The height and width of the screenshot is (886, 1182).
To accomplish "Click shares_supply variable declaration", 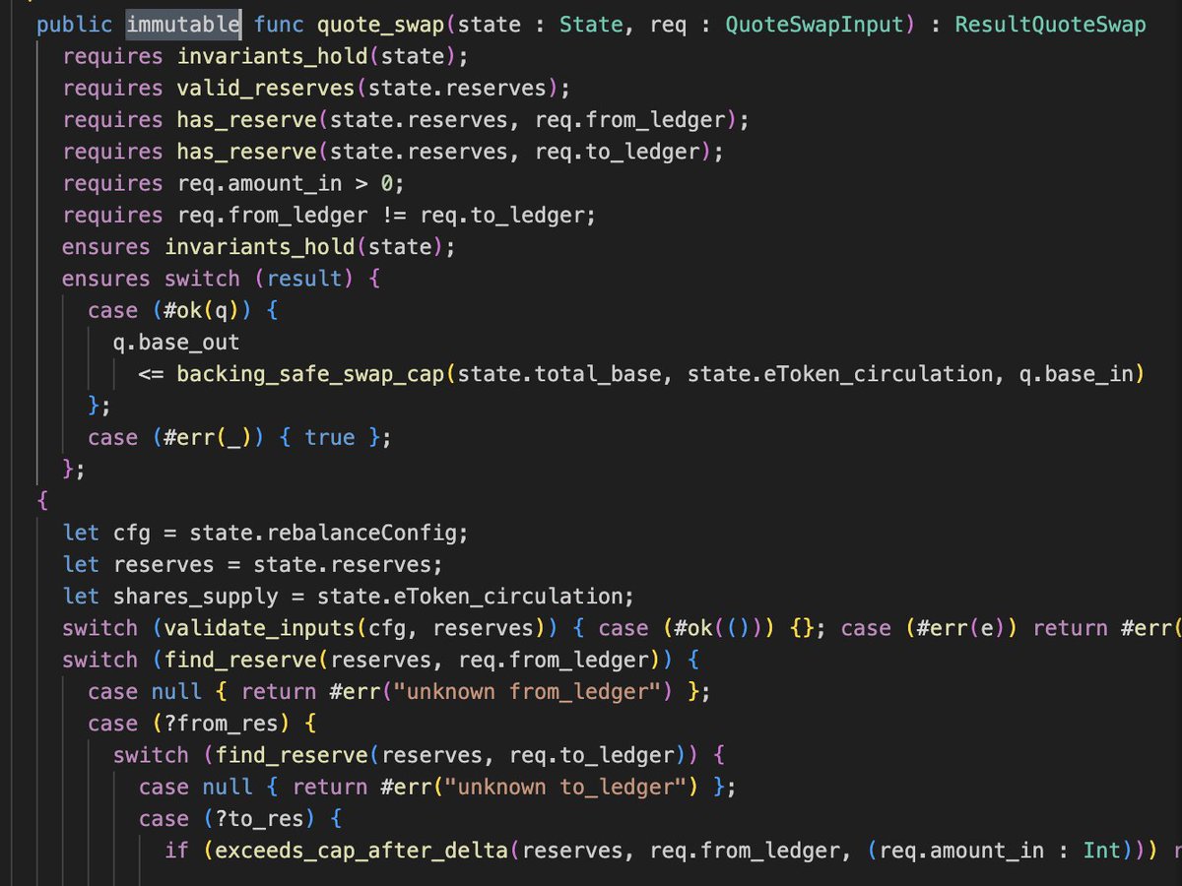I will pyautogui.click(x=195, y=596).
